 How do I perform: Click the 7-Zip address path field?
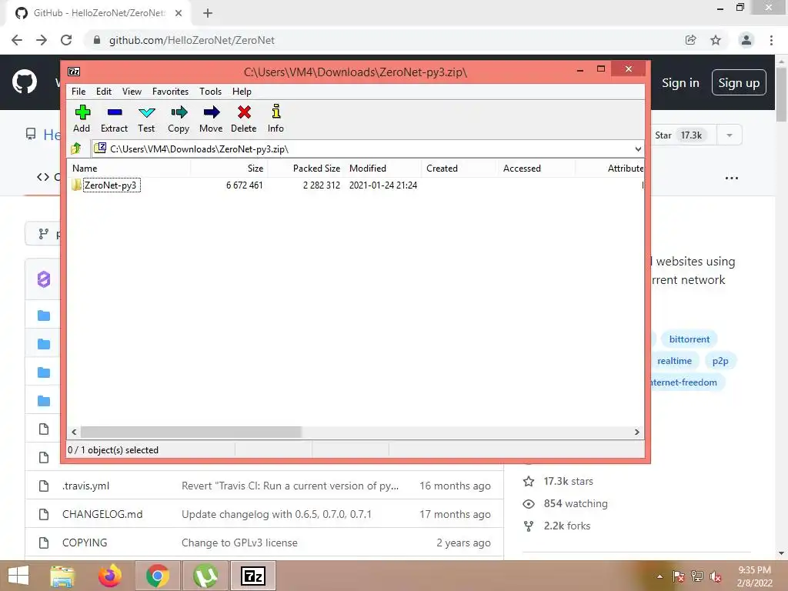(x=362, y=149)
